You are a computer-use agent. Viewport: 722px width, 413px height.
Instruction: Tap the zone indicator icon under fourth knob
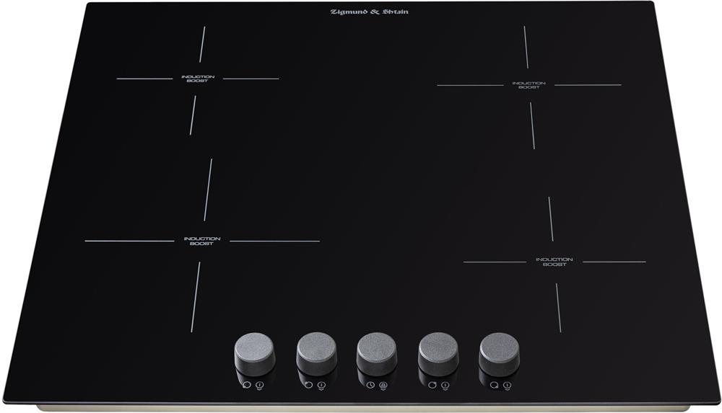click(432, 385)
